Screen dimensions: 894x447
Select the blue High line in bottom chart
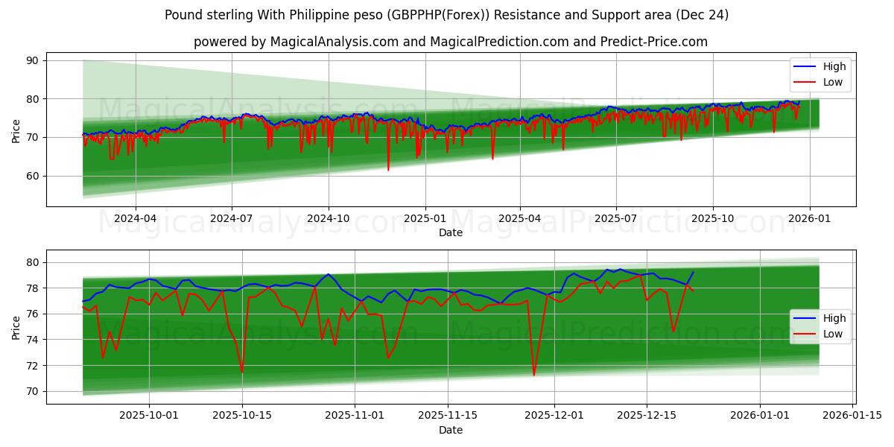pos(328,276)
